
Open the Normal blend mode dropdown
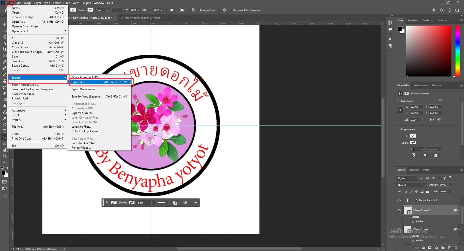pos(412,185)
